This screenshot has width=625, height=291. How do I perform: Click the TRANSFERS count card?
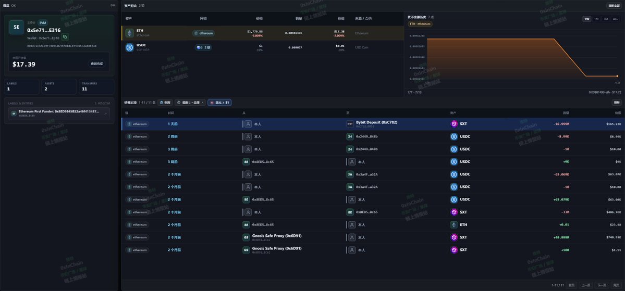[96, 86]
